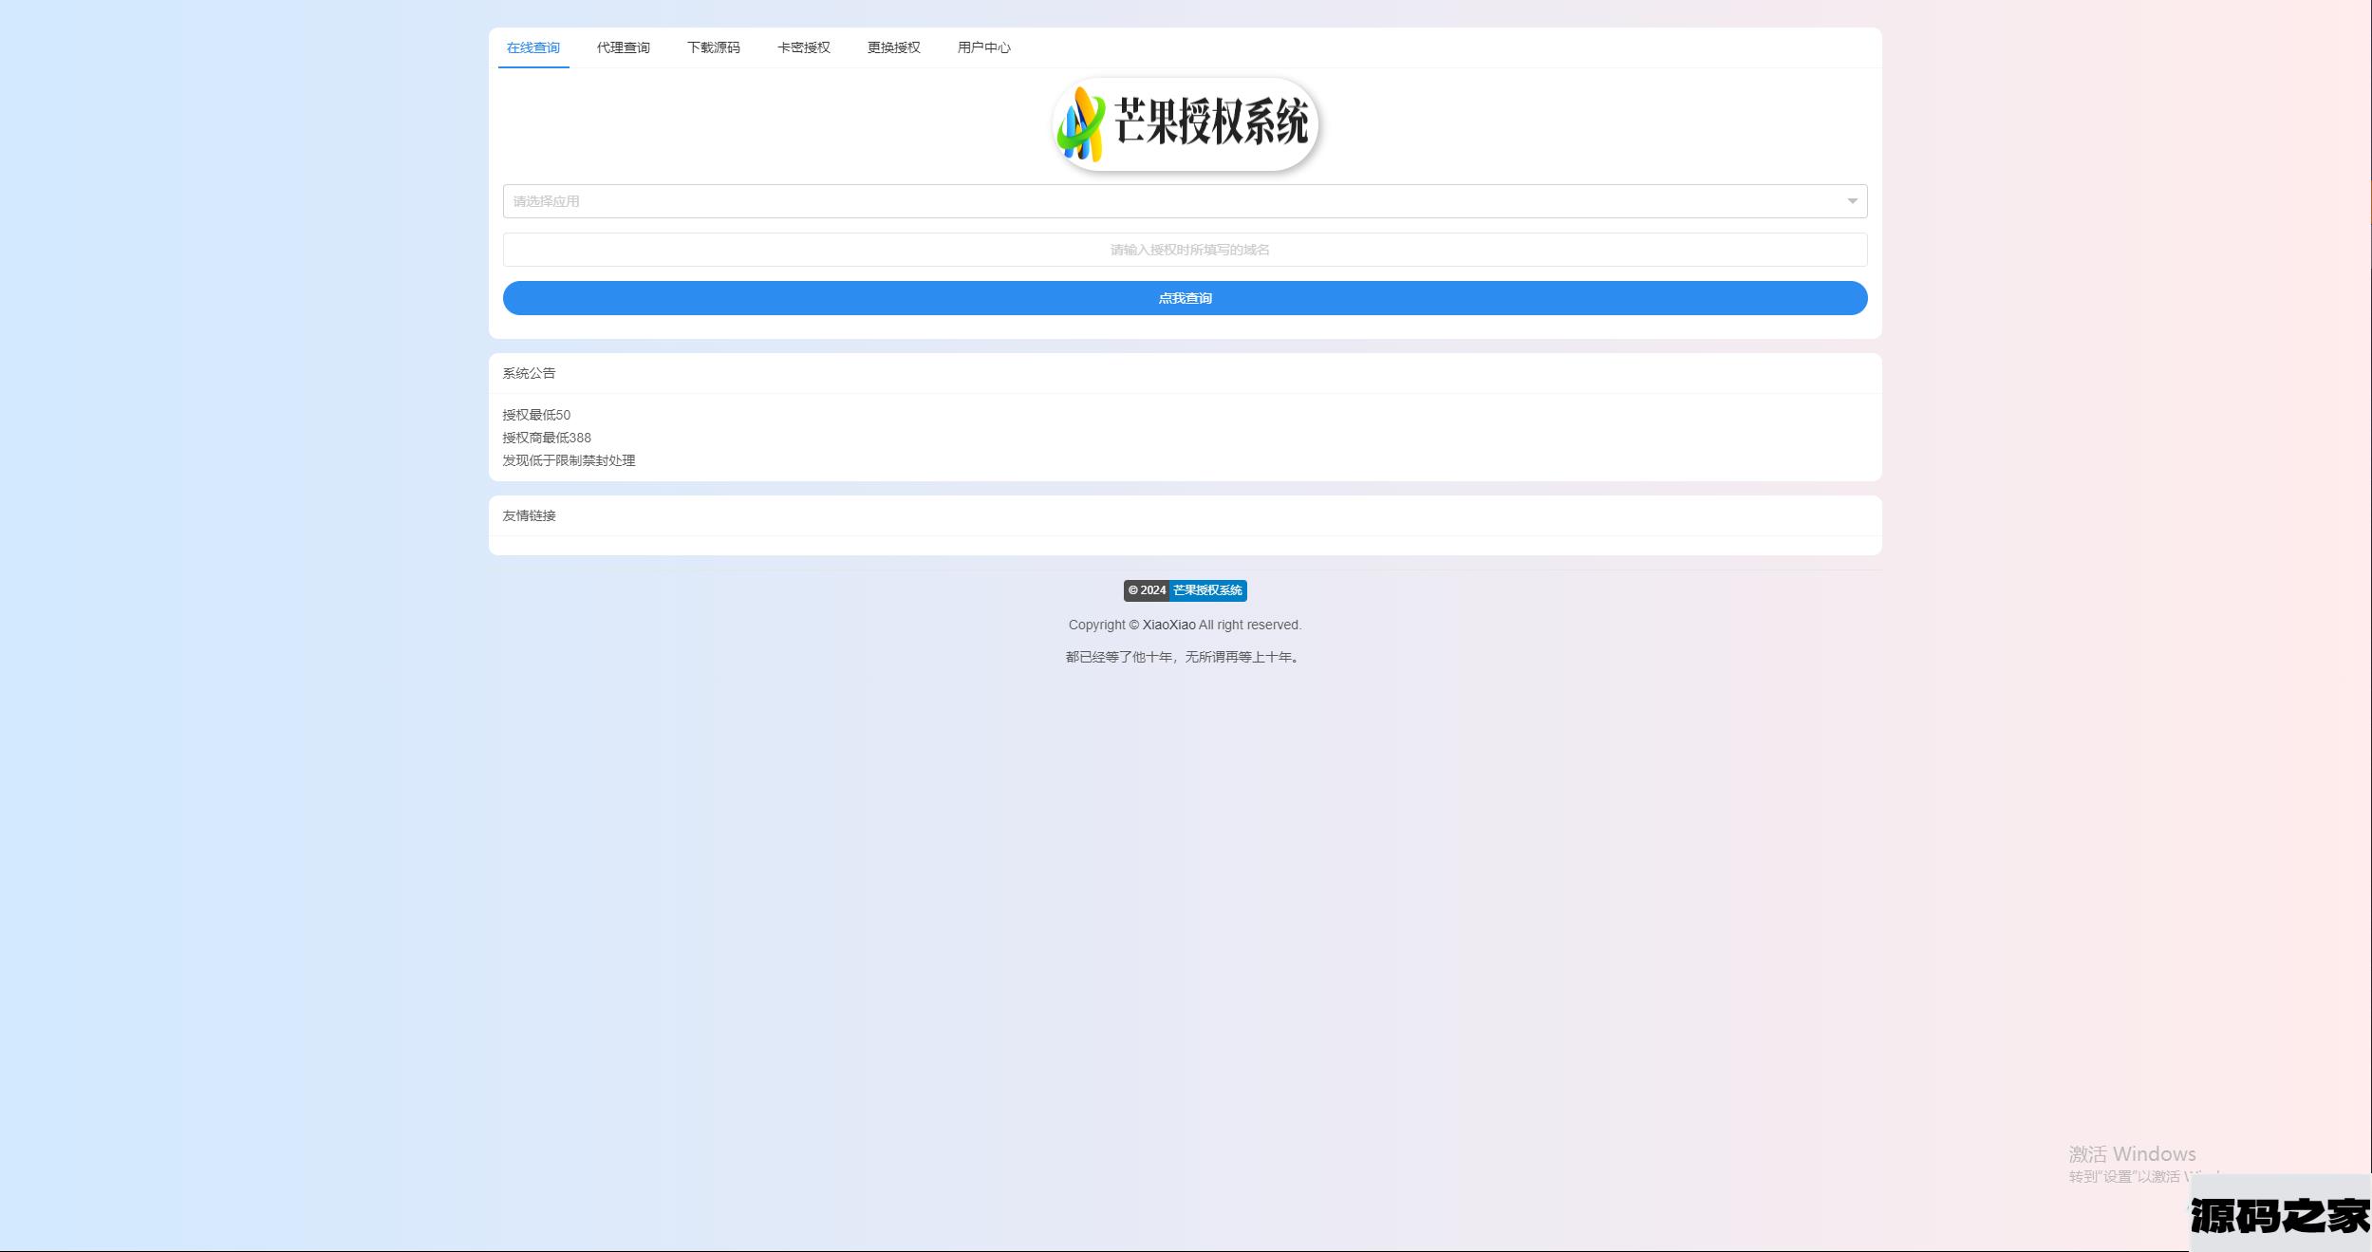Open the XiaoXiao copyright link

tap(1168, 625)
